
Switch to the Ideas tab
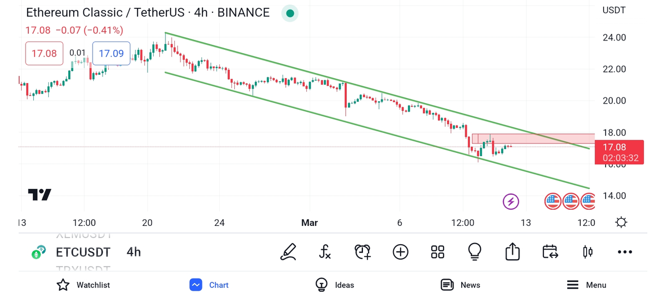coord(335,285)
